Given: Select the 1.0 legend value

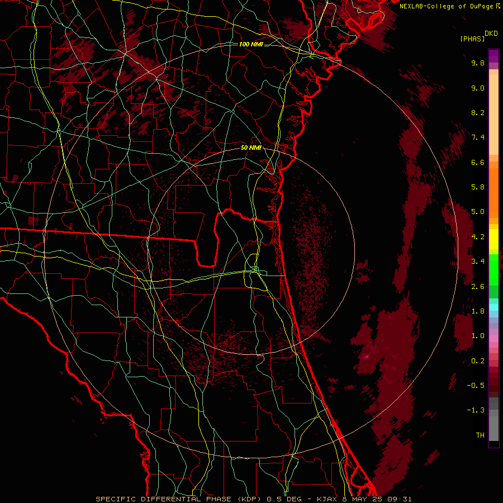Looking at the screenshot, I should point(478,336).
